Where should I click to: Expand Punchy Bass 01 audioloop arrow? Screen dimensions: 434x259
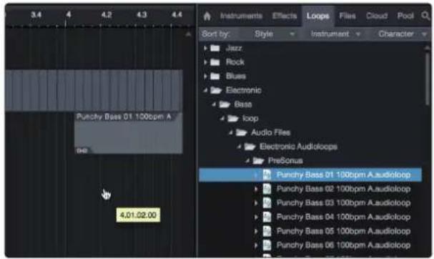tap(256, 175)
